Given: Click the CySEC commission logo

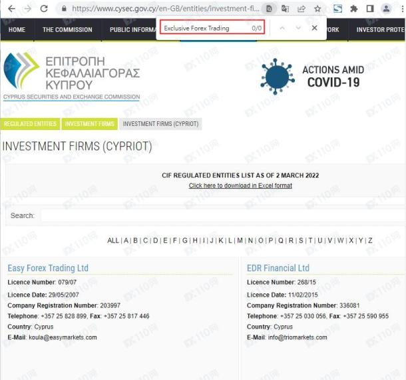Looking at the screenshot, I should click(72, 76).
